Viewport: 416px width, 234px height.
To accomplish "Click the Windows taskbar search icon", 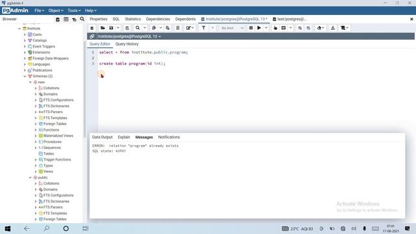I will pos(47,228).
